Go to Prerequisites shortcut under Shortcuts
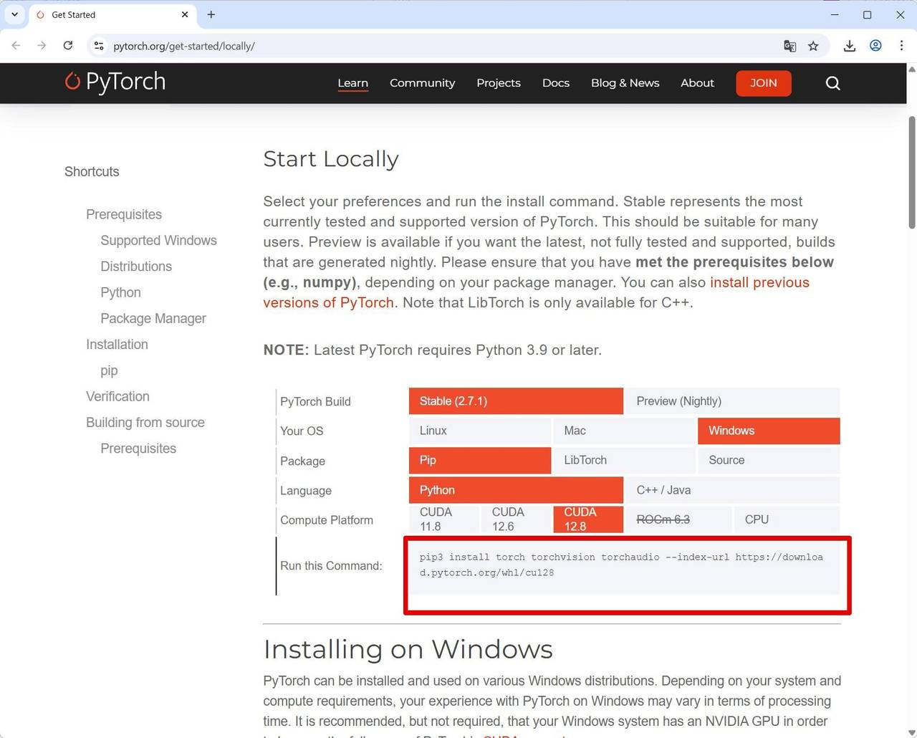Screen dimensions: 917x738 pos(124,214)
